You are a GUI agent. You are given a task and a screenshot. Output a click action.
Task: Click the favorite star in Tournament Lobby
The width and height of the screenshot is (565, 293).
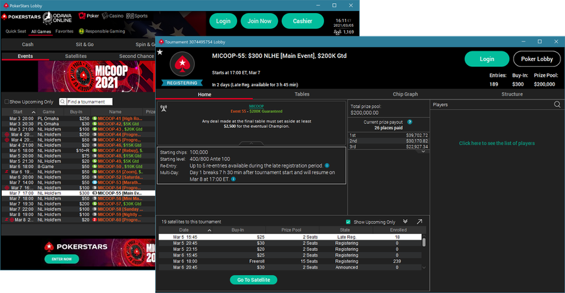160,52
